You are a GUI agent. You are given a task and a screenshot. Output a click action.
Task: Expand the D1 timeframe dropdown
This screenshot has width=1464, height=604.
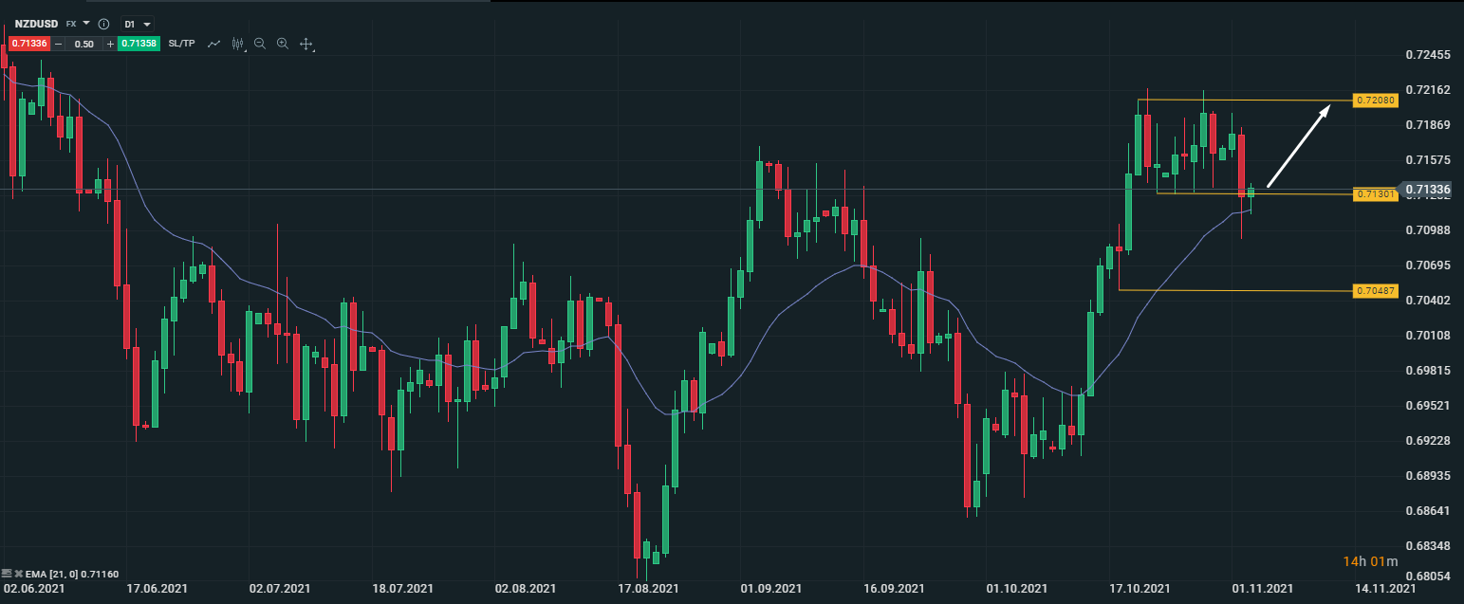pyautogui.click(x=138, y=24)
